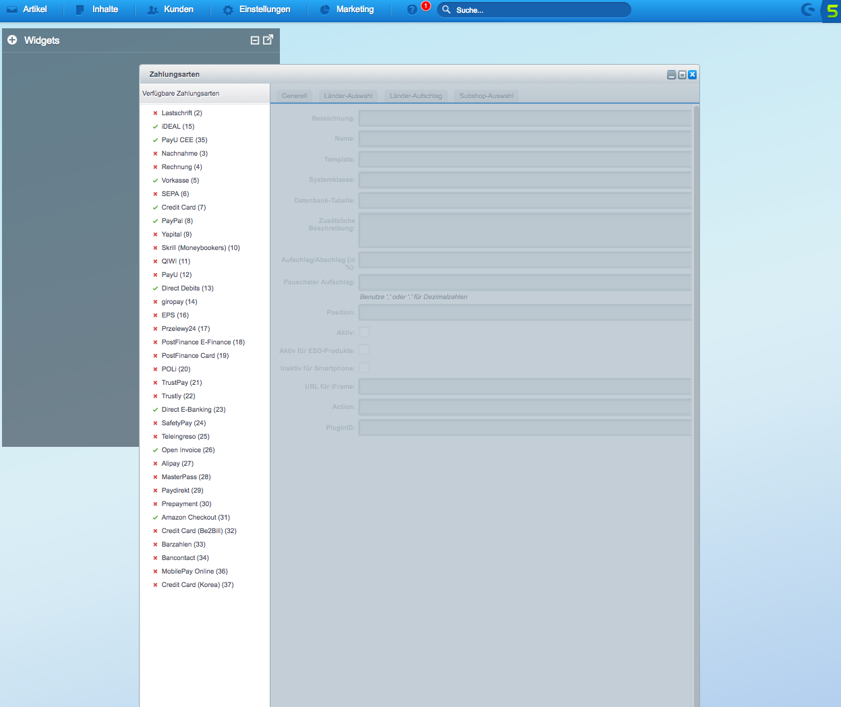
Task: Click the help question mark icon
Action: pos(412,9)
